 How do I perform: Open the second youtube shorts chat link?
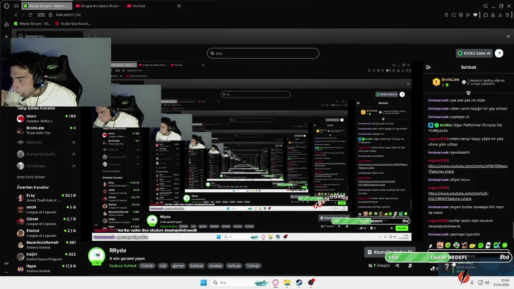point(458,196)
